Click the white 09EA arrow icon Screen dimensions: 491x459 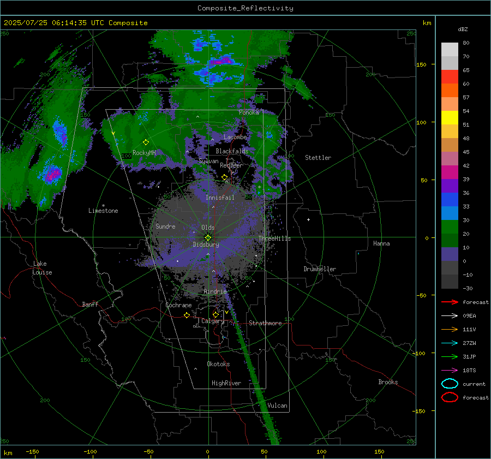pos(450,316)
